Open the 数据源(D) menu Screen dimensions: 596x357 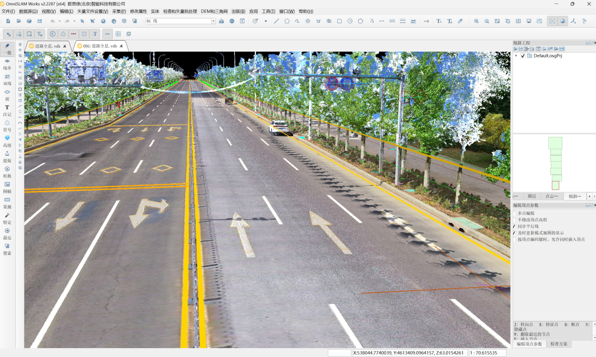pos(28,11)
